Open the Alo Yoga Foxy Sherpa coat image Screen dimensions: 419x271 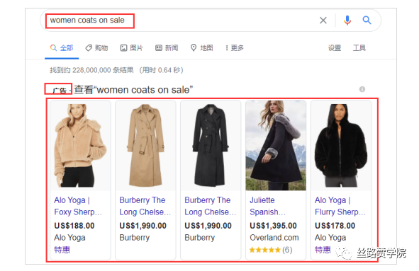click(x=80, y=145)
